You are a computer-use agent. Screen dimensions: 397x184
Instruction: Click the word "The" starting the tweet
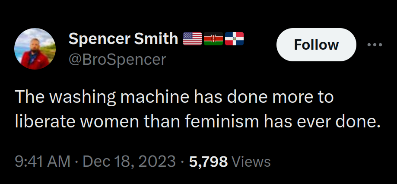click(28, 97)
